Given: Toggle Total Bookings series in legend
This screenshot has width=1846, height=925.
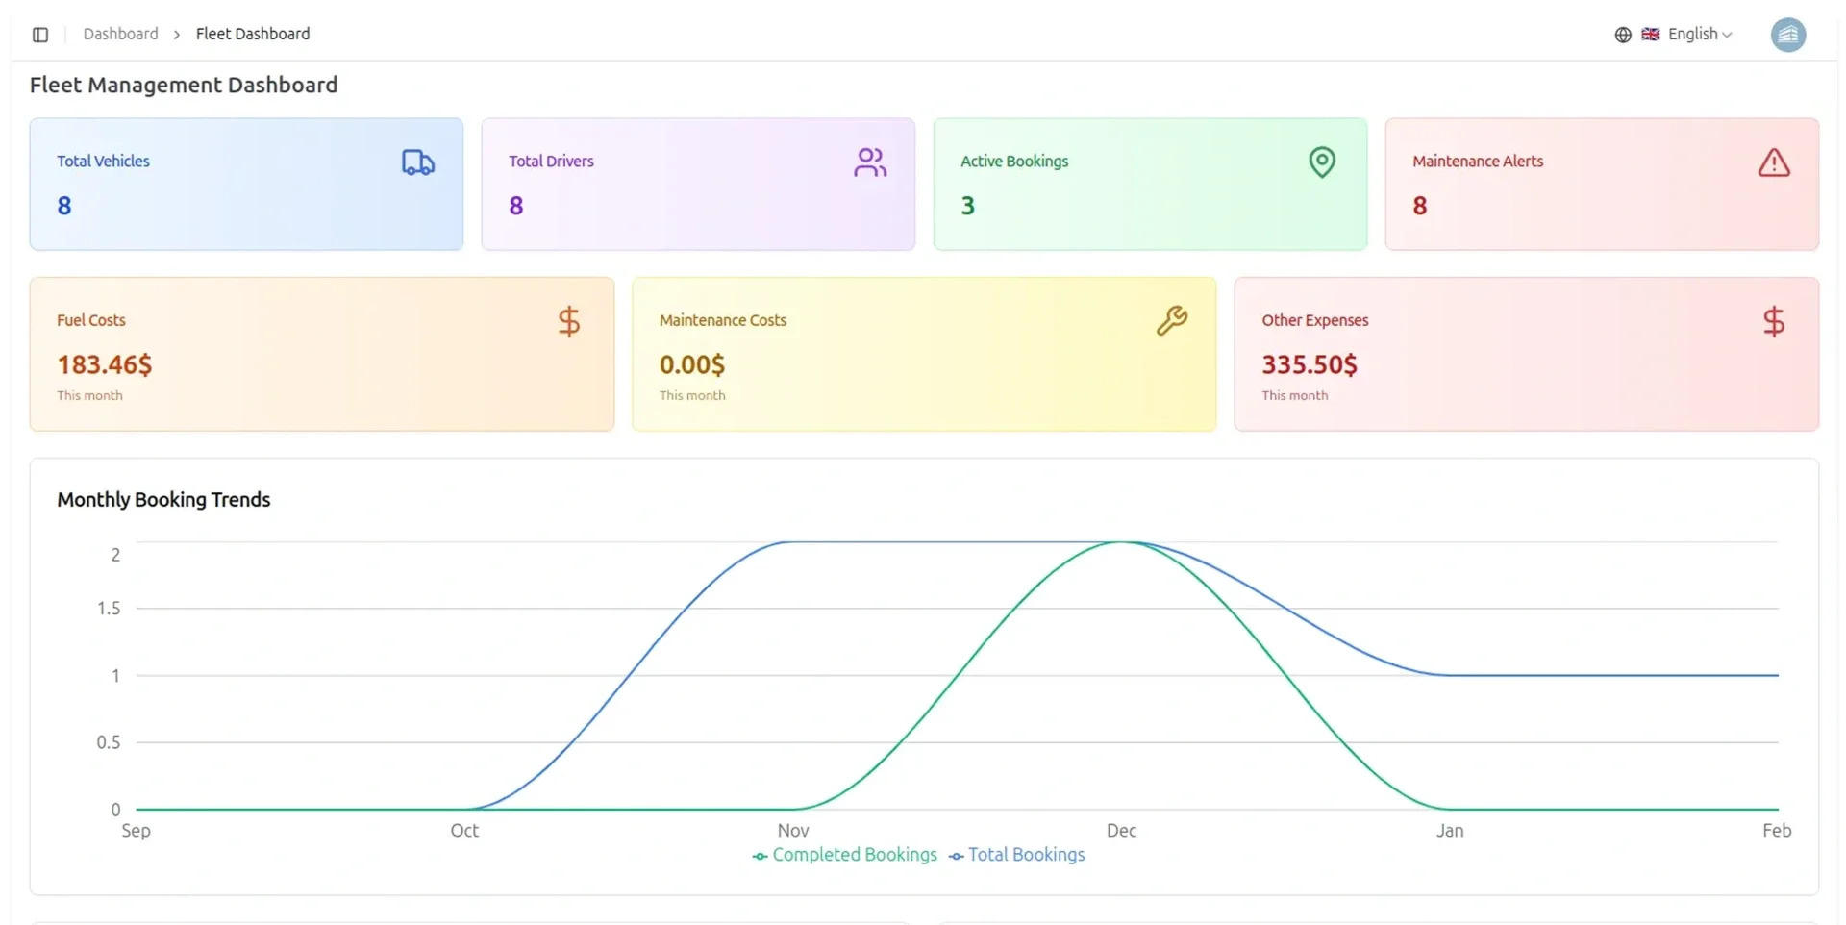Looking at the screenshot, I should coord(1016,855).
